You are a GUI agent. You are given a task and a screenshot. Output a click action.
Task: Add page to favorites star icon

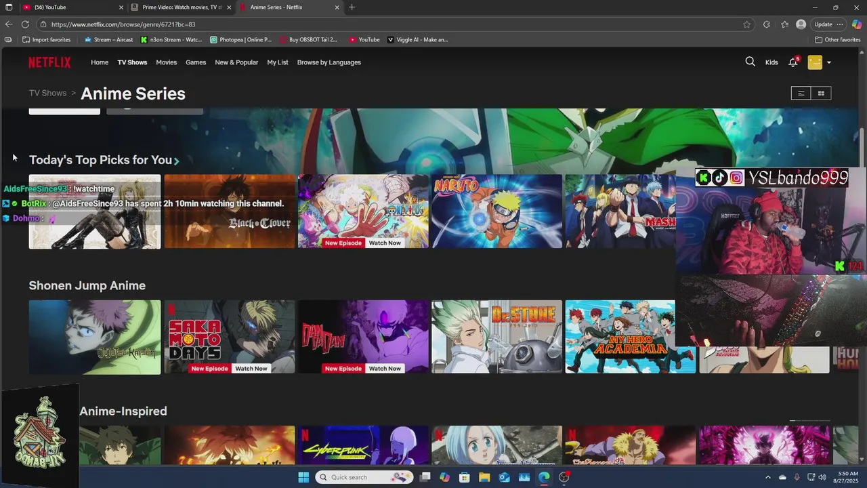click(x=746, y=24)
